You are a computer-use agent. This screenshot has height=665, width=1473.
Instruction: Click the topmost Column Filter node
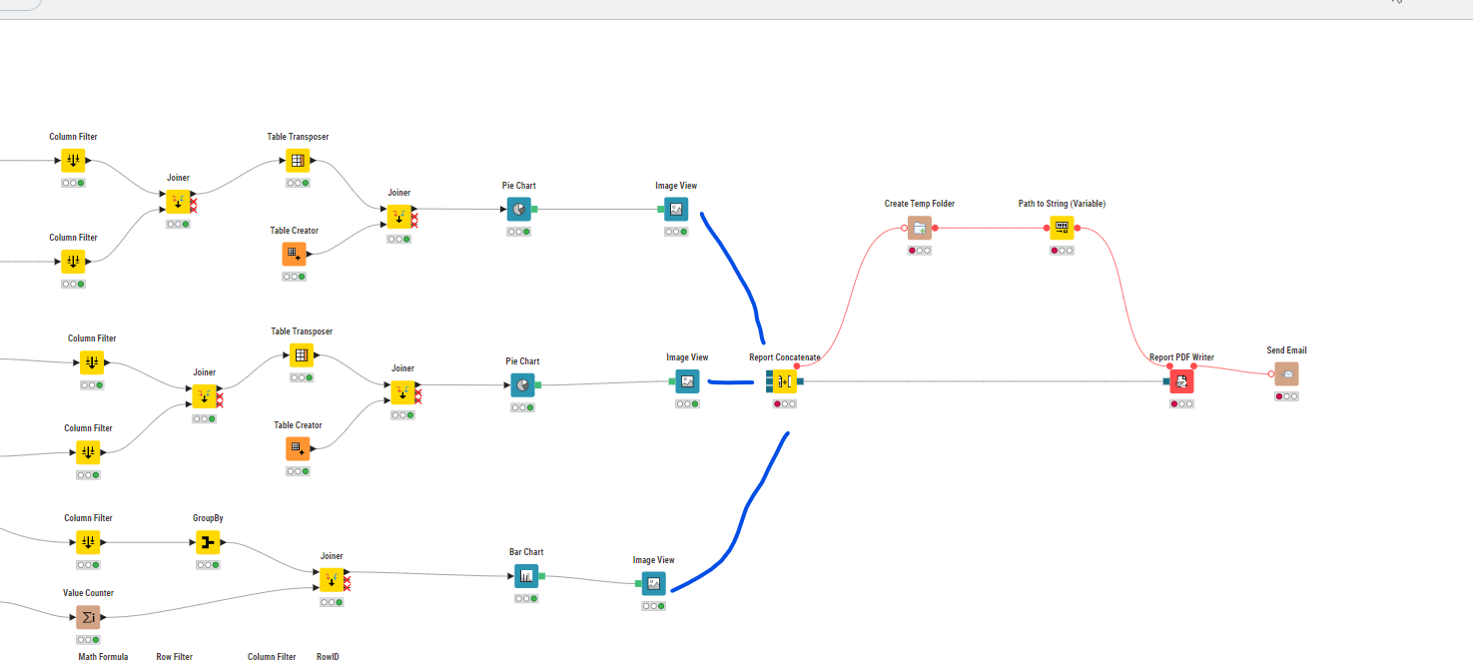[73, 160]
